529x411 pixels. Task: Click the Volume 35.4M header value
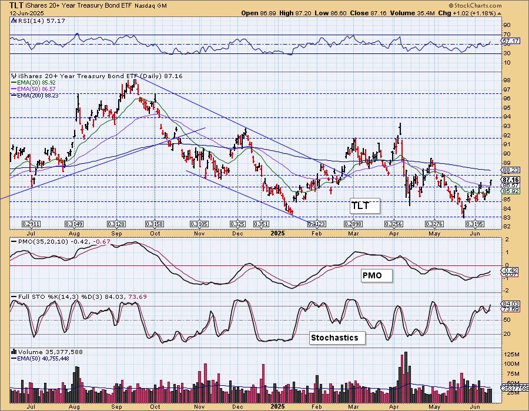(x=413, y=13)
